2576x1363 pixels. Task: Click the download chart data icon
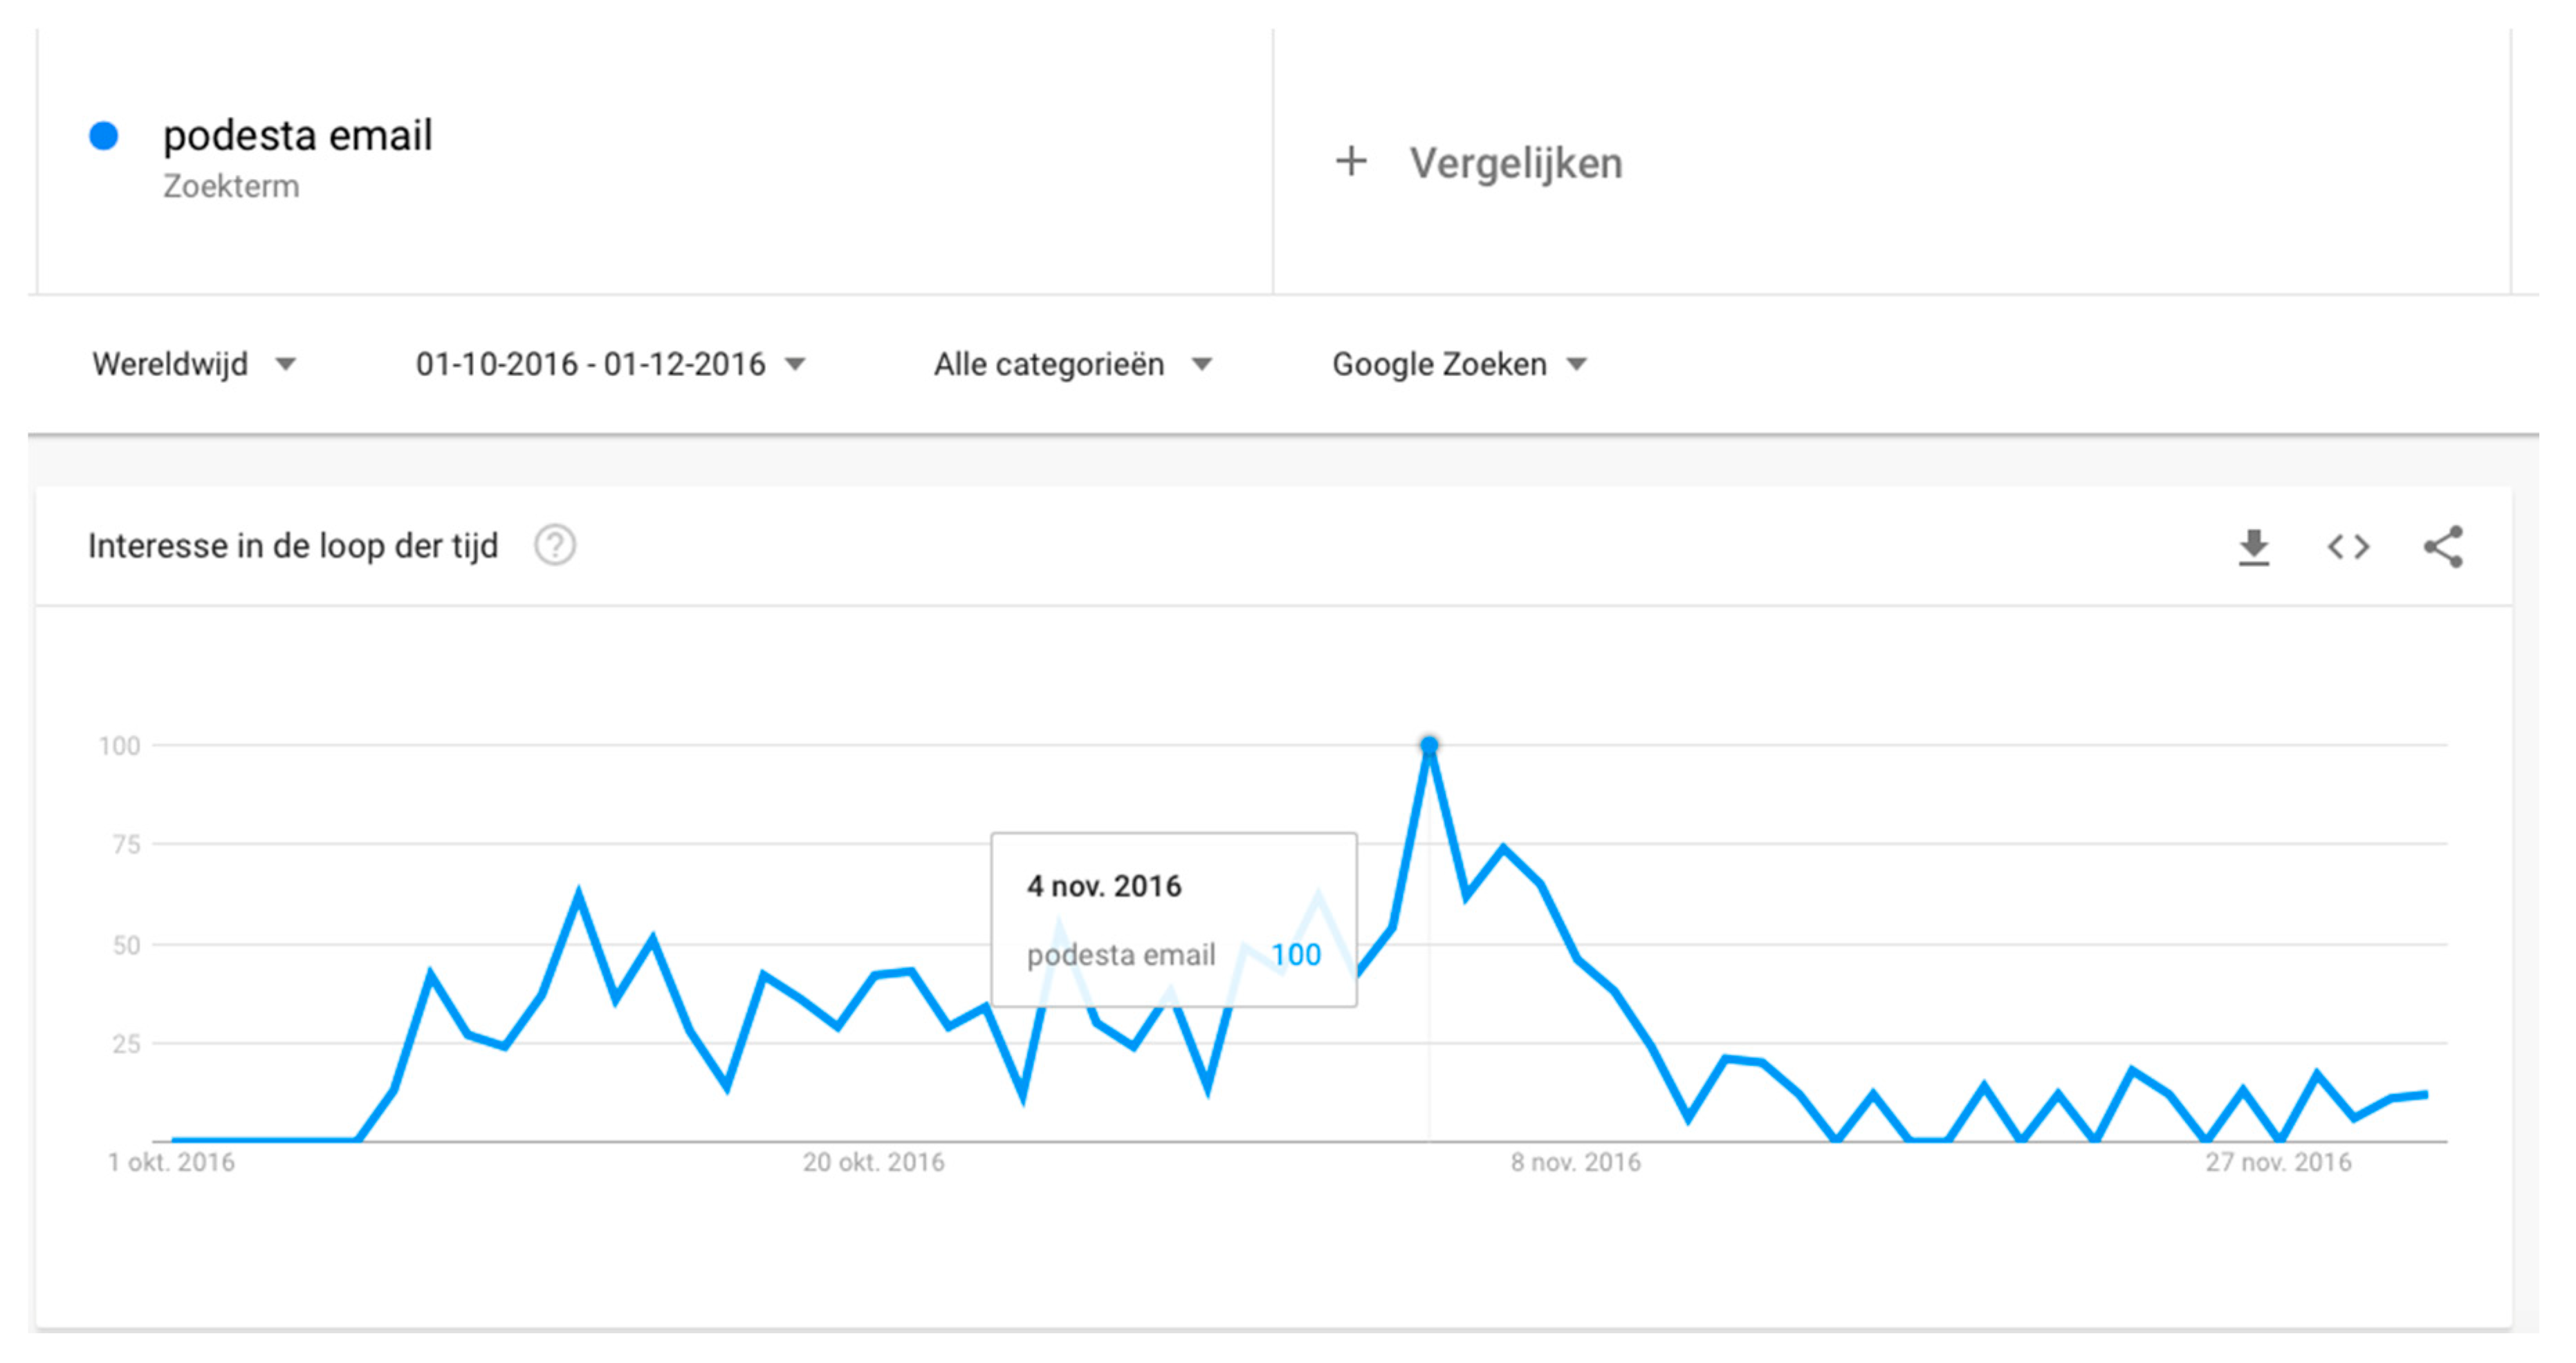tap(2253, 547)
